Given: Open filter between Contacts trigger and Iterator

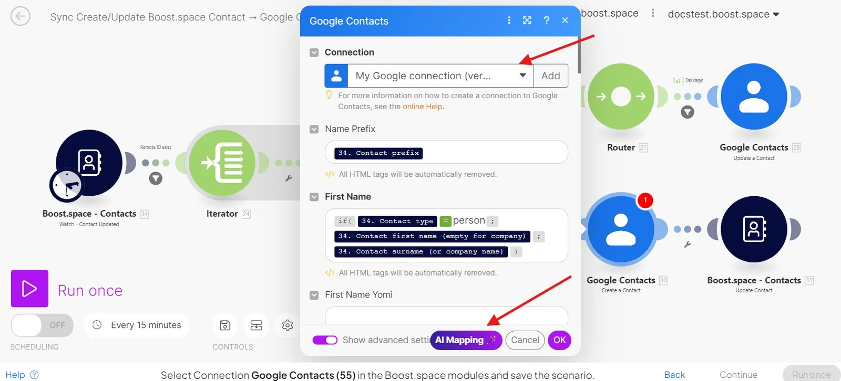Looking at the screenshot, I should pyautogui.click(x=156, y=178).
